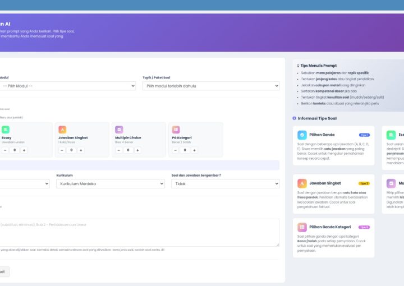This screenshot has height=286, width=404.
Task: Click the Kurikulum field label
Action: pyautogui.click(x=65, y=176)
